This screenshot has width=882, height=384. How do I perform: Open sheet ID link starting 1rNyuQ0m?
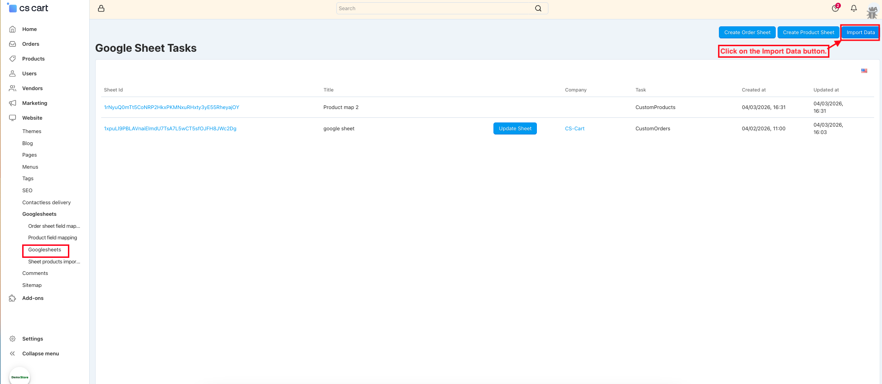coord(171,107)
